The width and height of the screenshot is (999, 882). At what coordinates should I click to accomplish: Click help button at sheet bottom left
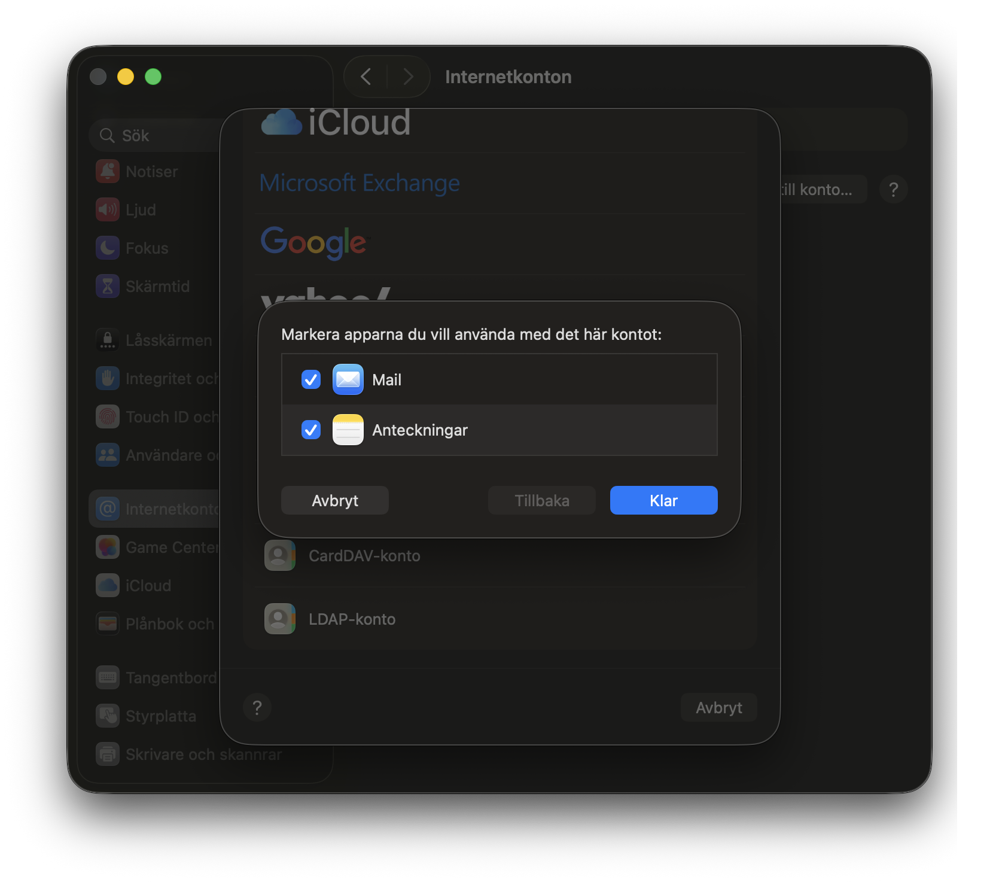coord(257,708)
